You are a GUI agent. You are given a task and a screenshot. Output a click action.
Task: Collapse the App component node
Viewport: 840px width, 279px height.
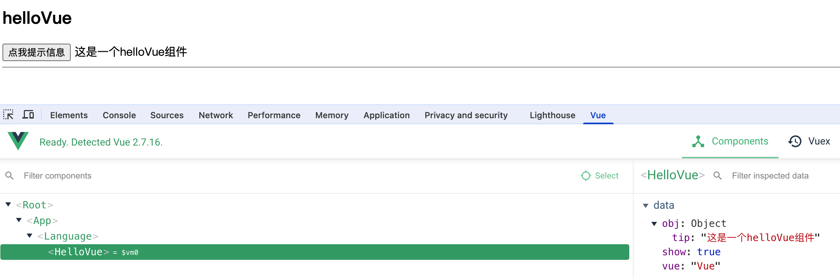pyautogui.click(x=19, y=220)
